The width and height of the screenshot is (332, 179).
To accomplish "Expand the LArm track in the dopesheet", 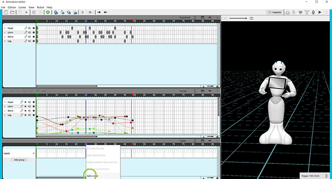I will (5, 32).
